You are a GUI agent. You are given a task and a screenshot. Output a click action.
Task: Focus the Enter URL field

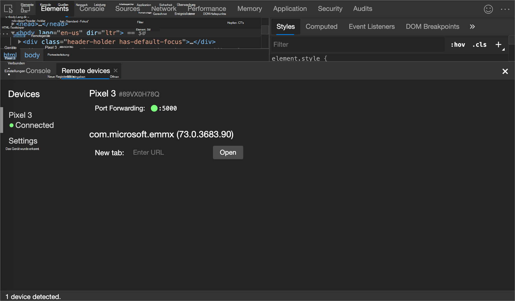[170, 152]
